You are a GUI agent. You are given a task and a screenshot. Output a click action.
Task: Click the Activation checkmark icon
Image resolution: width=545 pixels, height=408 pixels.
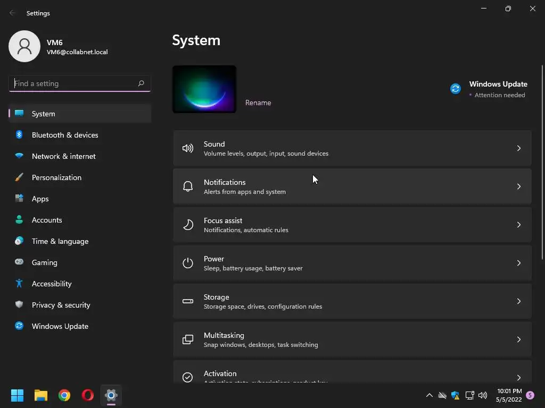click(188, 377)
